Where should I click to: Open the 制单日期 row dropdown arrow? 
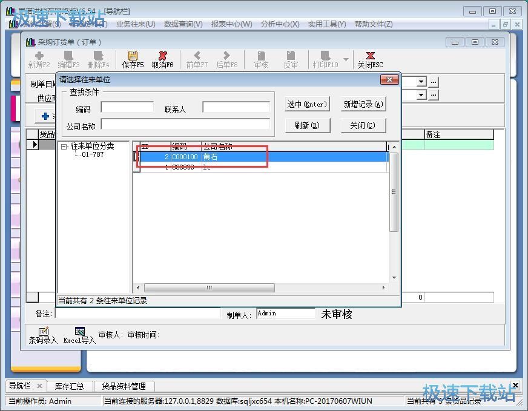pyautogui.click(x=421, y=82)
